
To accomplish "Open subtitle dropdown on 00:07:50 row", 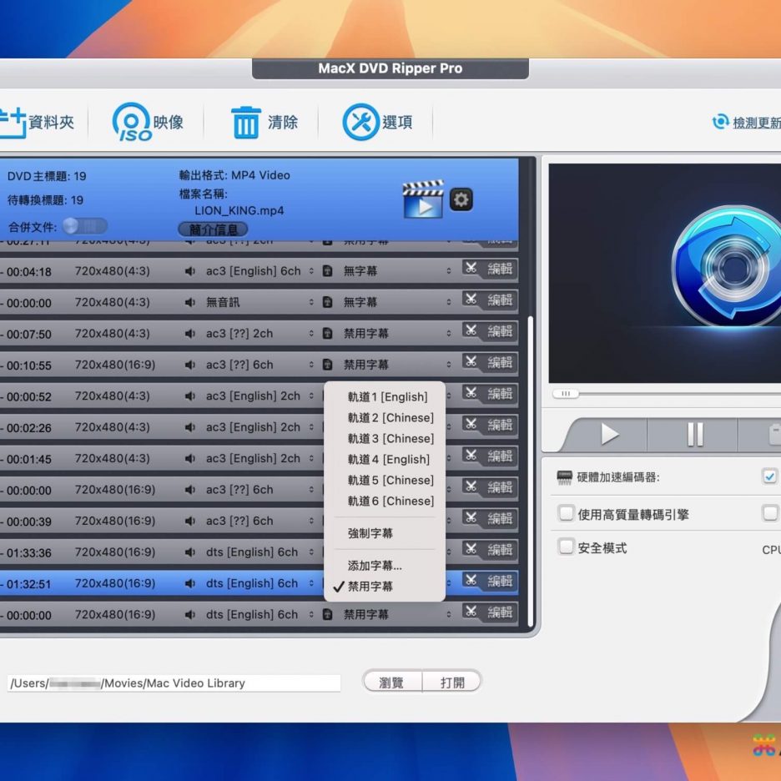I will pos(448,334).
